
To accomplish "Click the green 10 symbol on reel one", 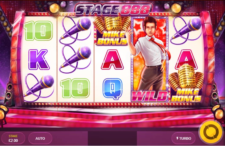I will (x=38, y=31).
